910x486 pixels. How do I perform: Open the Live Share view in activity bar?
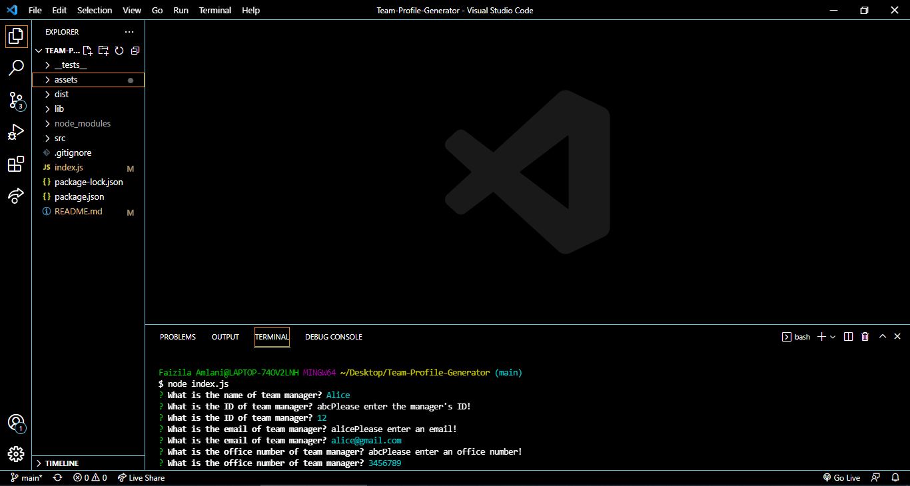[16, 195]
